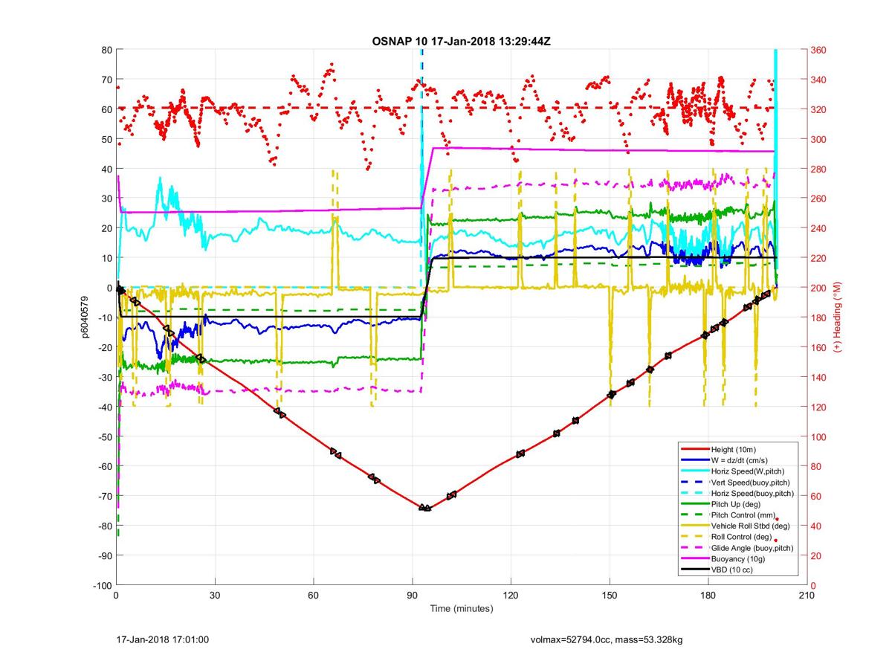This screenshot has width=892, height=658.
Task: Click the "-10" tick on the left axis
Action: (104, 317)
